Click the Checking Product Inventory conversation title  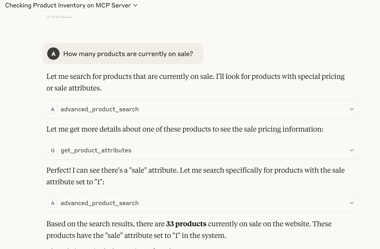click(x=68, y=6)
